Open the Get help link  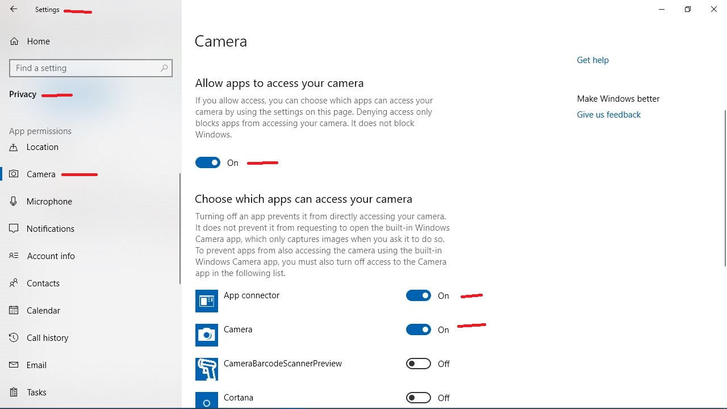(592, 60)
